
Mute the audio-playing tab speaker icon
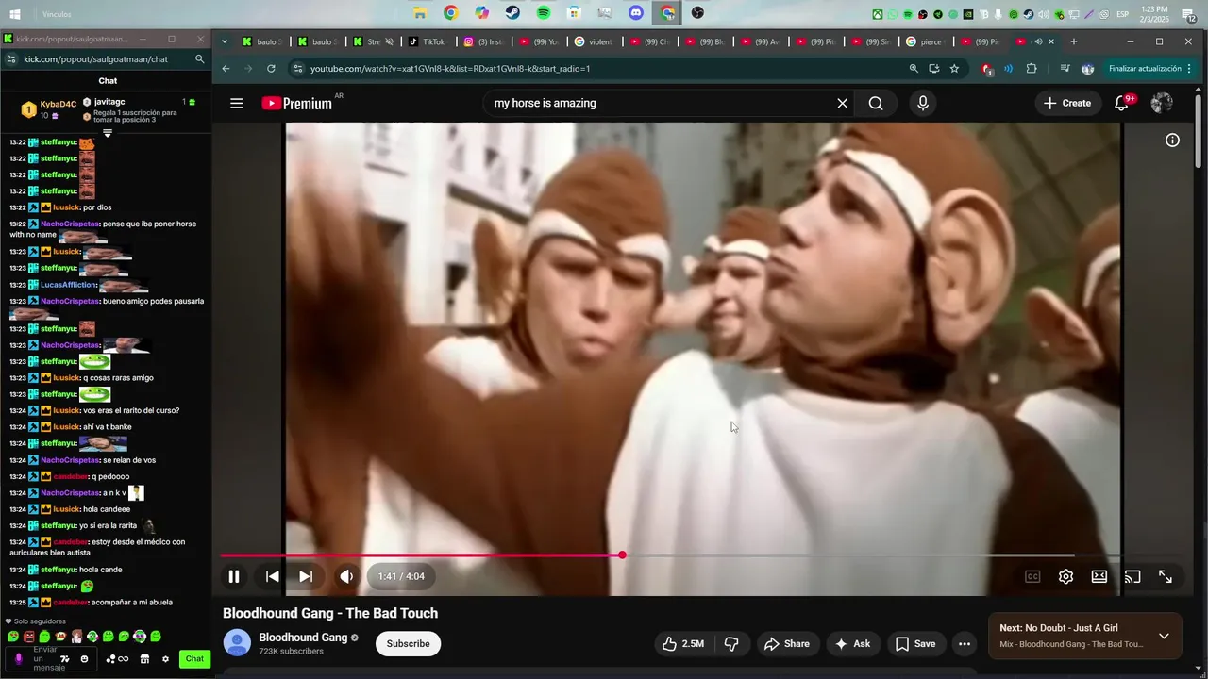[1038, 41]
